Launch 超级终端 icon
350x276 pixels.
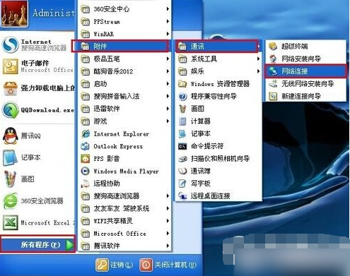pos(273,46)
